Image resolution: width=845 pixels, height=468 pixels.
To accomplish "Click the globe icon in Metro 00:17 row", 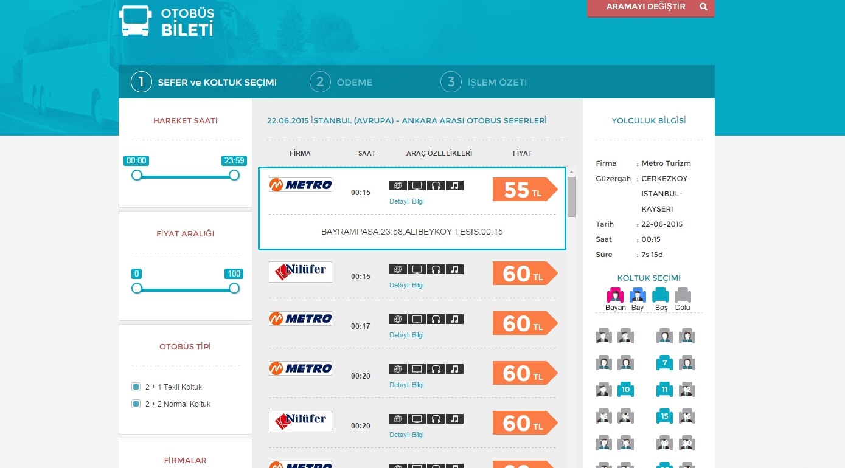I will tap(398, 319).
